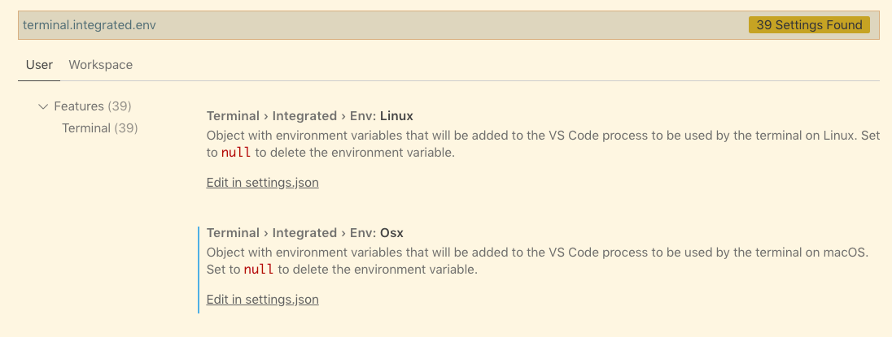Image resolution: width=892 pixels, height=337 pixels.
Task: Select Terminal (39) in the tree
Action: [100, 128]
